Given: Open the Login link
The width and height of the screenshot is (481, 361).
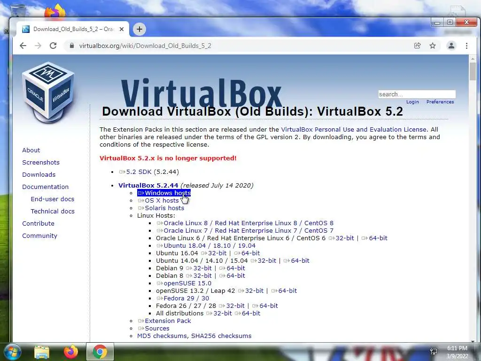Looking at the screenshot, I should click(412, 102).
